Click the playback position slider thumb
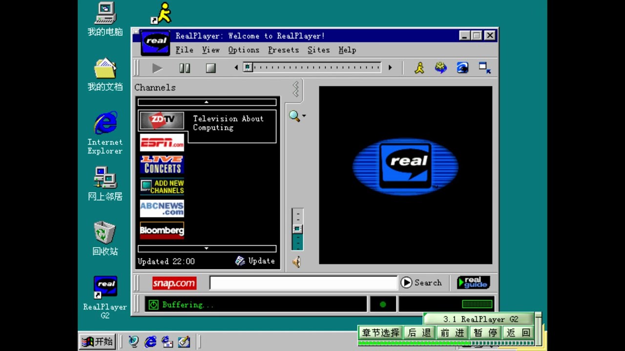This screenshot has height=351, width=625. tap(248, 67)
